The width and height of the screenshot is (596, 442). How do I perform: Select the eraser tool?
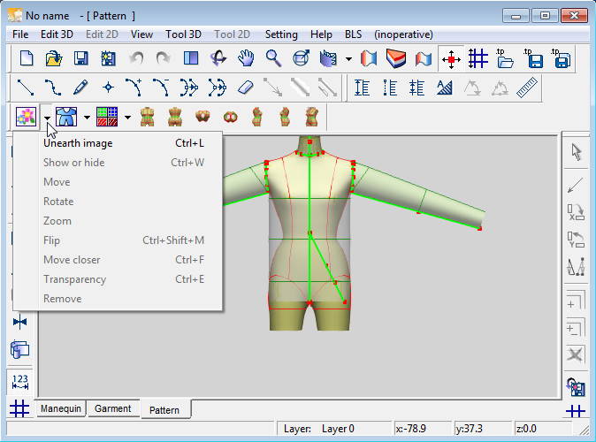(246, 88)
